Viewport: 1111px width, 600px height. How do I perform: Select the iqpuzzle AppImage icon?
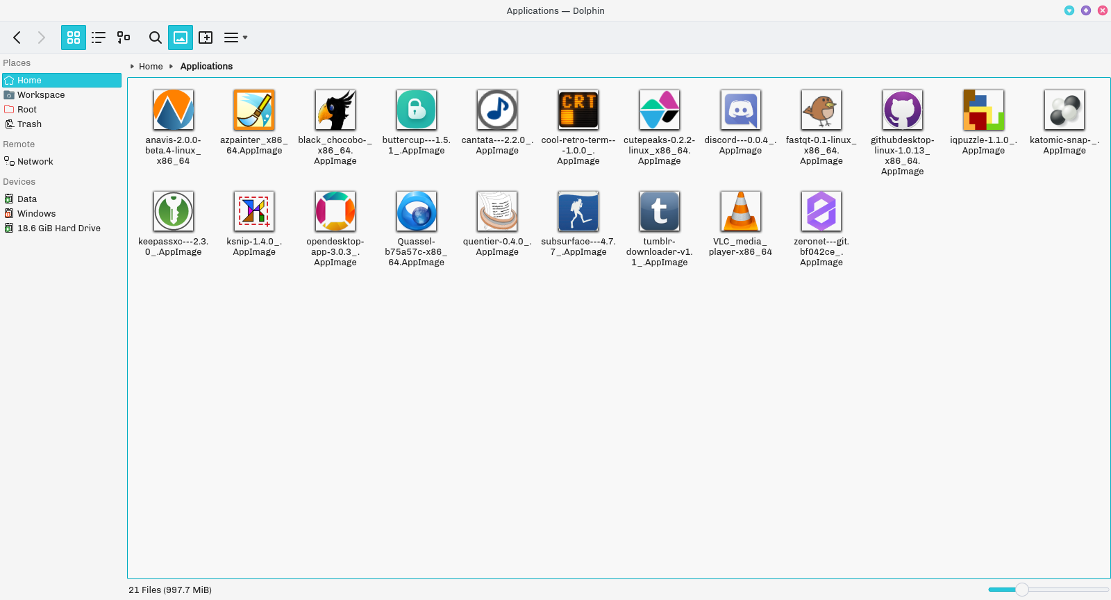984,110
